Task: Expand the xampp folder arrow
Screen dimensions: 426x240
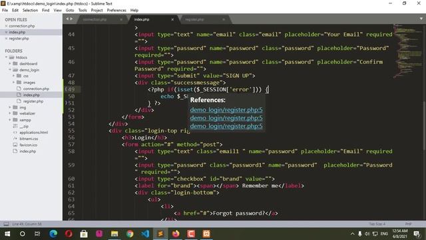Action: coord(10,120)
